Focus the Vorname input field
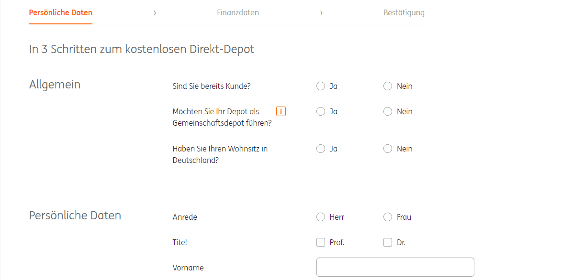Image resolution: width=573 pixels, height=280 pixels. [395, 267]
